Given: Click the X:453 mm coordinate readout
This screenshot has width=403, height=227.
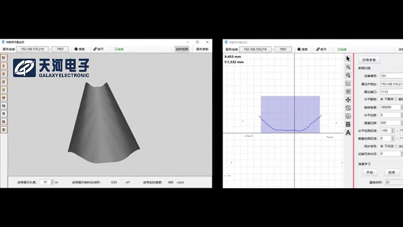Looking at the screenshot, I should pyautogui.click(x=233, y=57).
